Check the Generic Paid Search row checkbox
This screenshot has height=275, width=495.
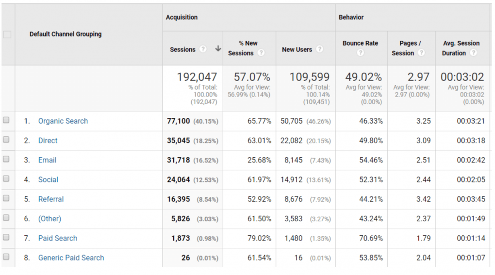point(6,257)
